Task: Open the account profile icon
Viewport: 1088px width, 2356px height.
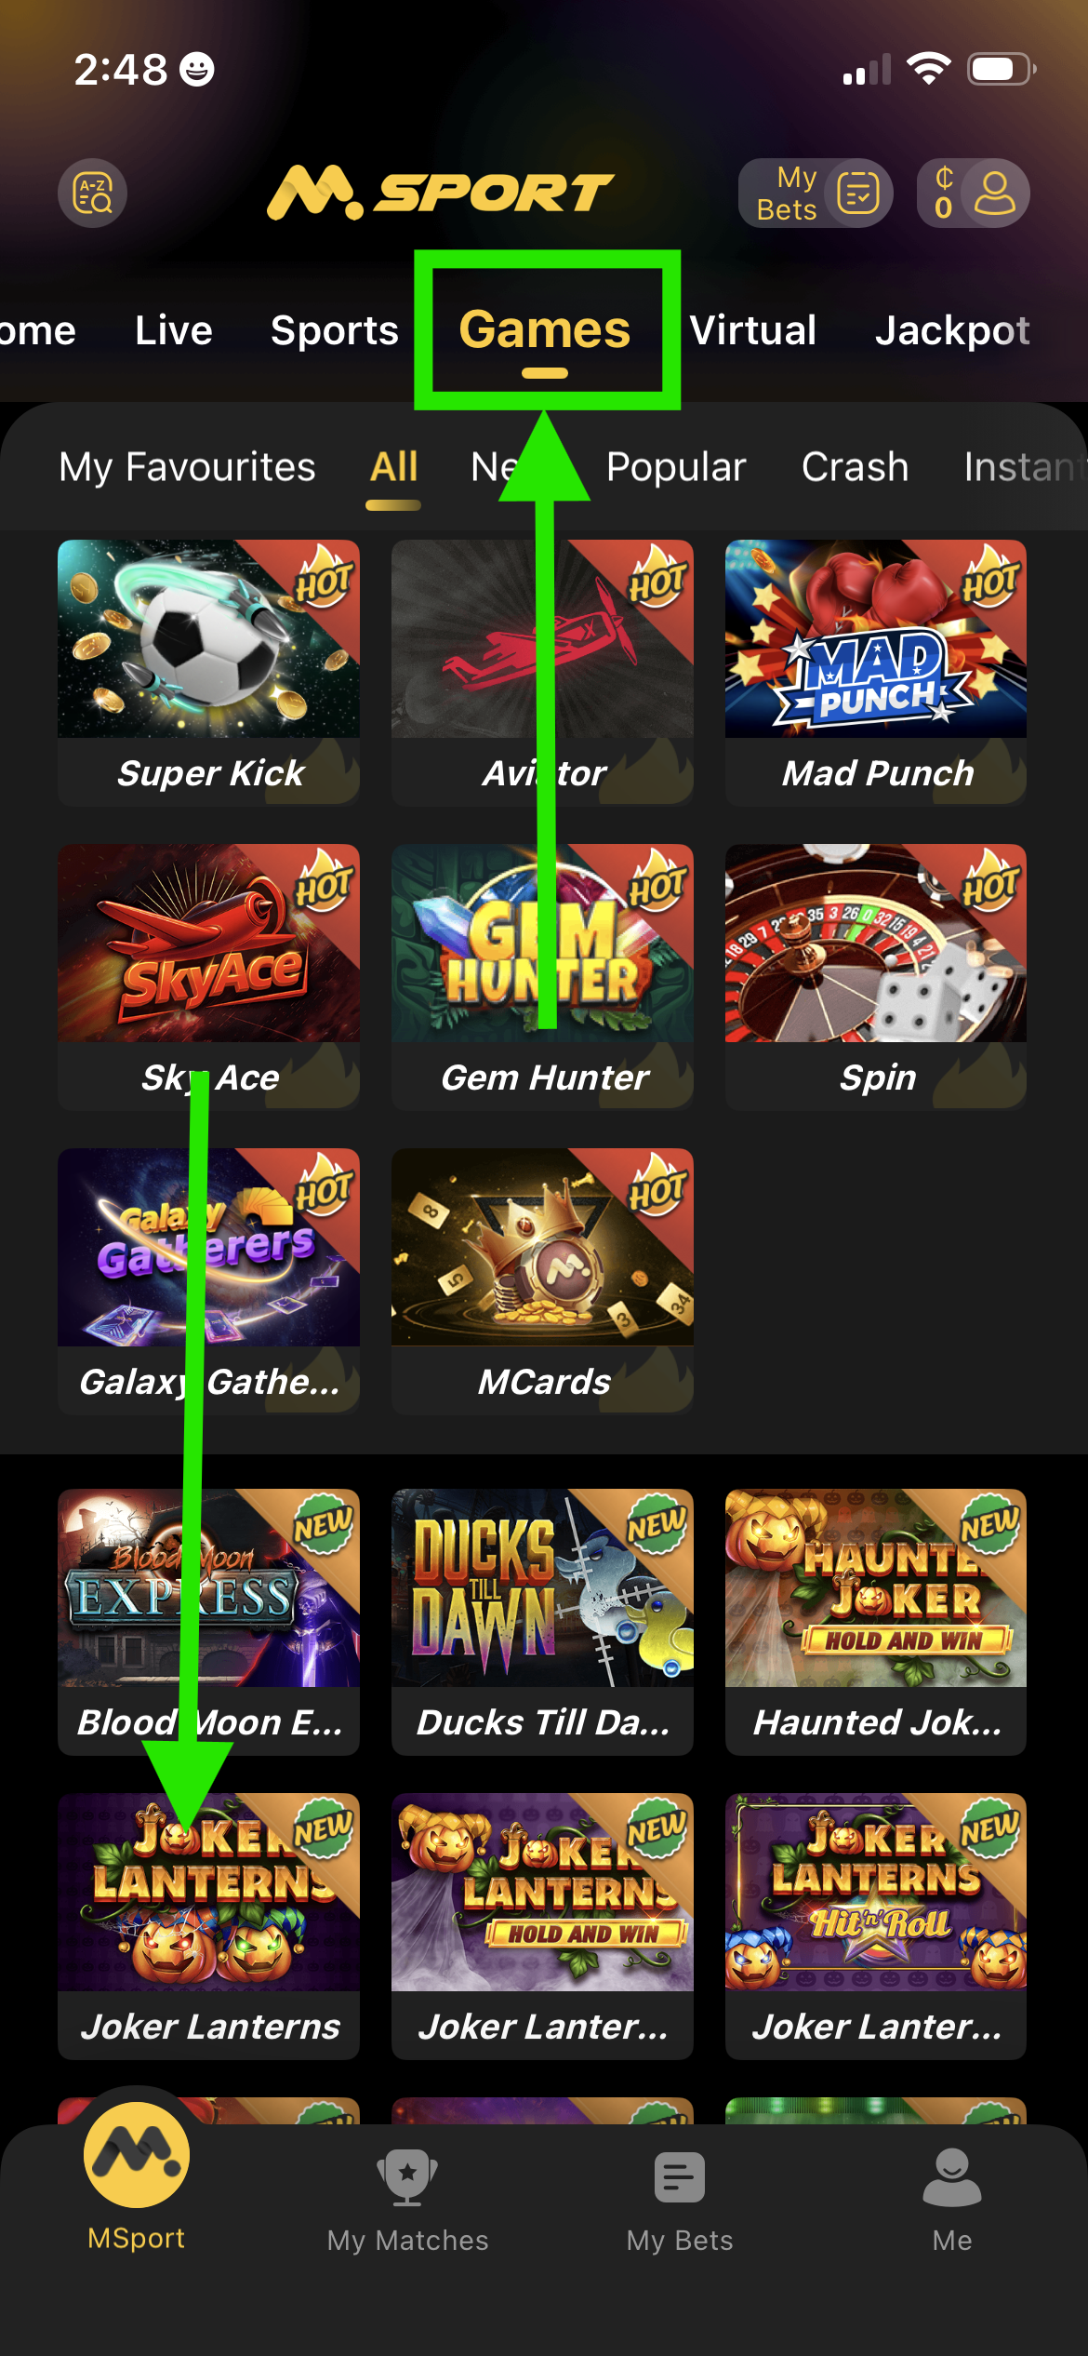Action: pyautogui.click(x=995, y=194)
